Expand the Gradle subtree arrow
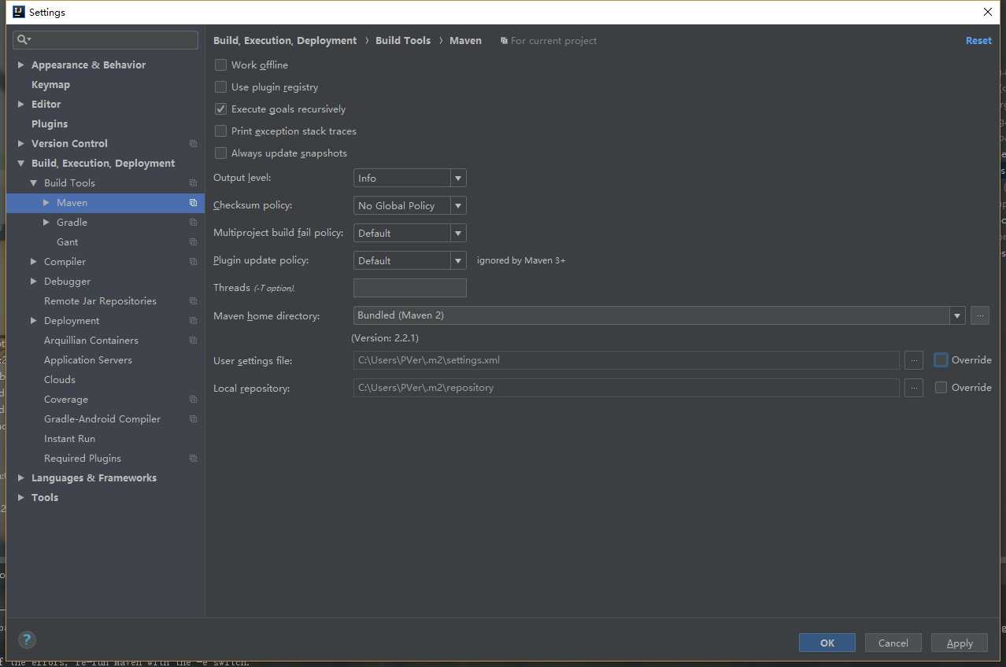Viewport: 1006px width, 667px height. coord(46,222)
